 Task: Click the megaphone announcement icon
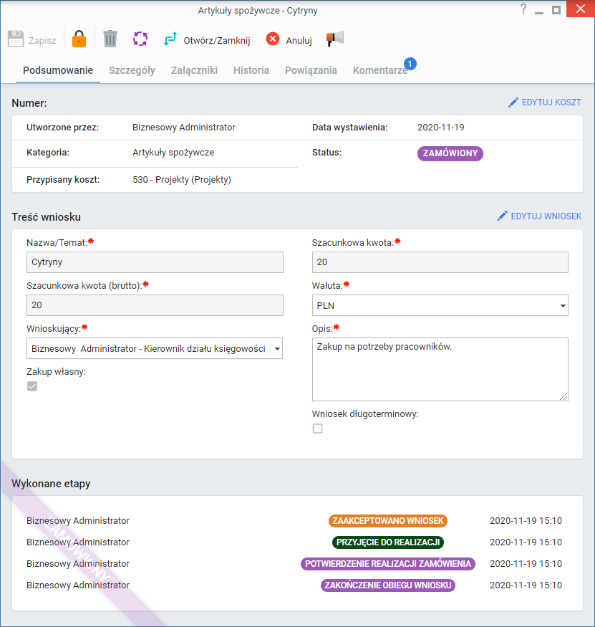point(335,39)
